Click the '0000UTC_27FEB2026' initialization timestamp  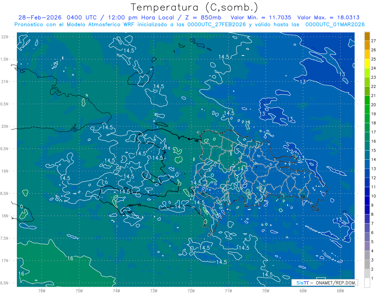point(216,25)
